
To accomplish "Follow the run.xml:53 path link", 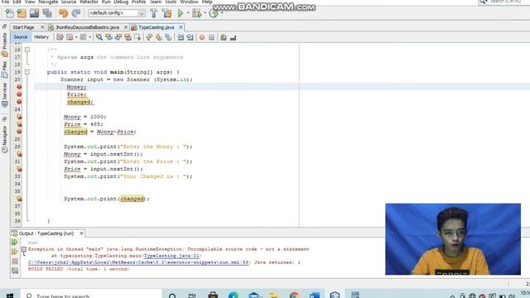I will (x=138, y=262).
